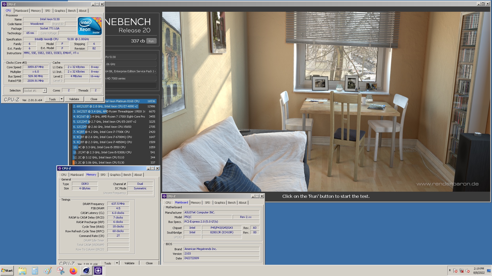Open Windows Explorer from the taskbar
The width and height of the screenshot is (492, 276).
(x=22, y=271)
